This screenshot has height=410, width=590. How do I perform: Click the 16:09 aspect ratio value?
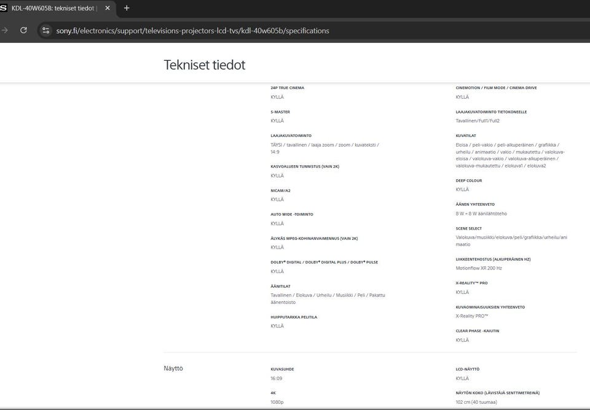(x=276, y=379)
